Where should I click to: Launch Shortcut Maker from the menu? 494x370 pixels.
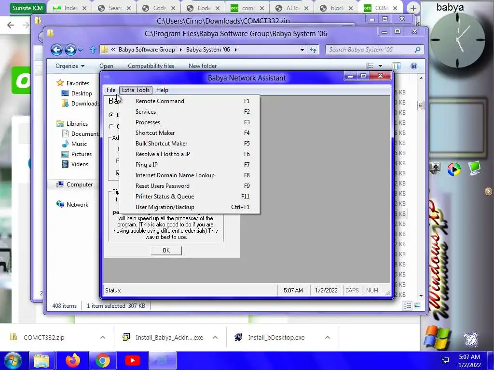coord(189,133)
